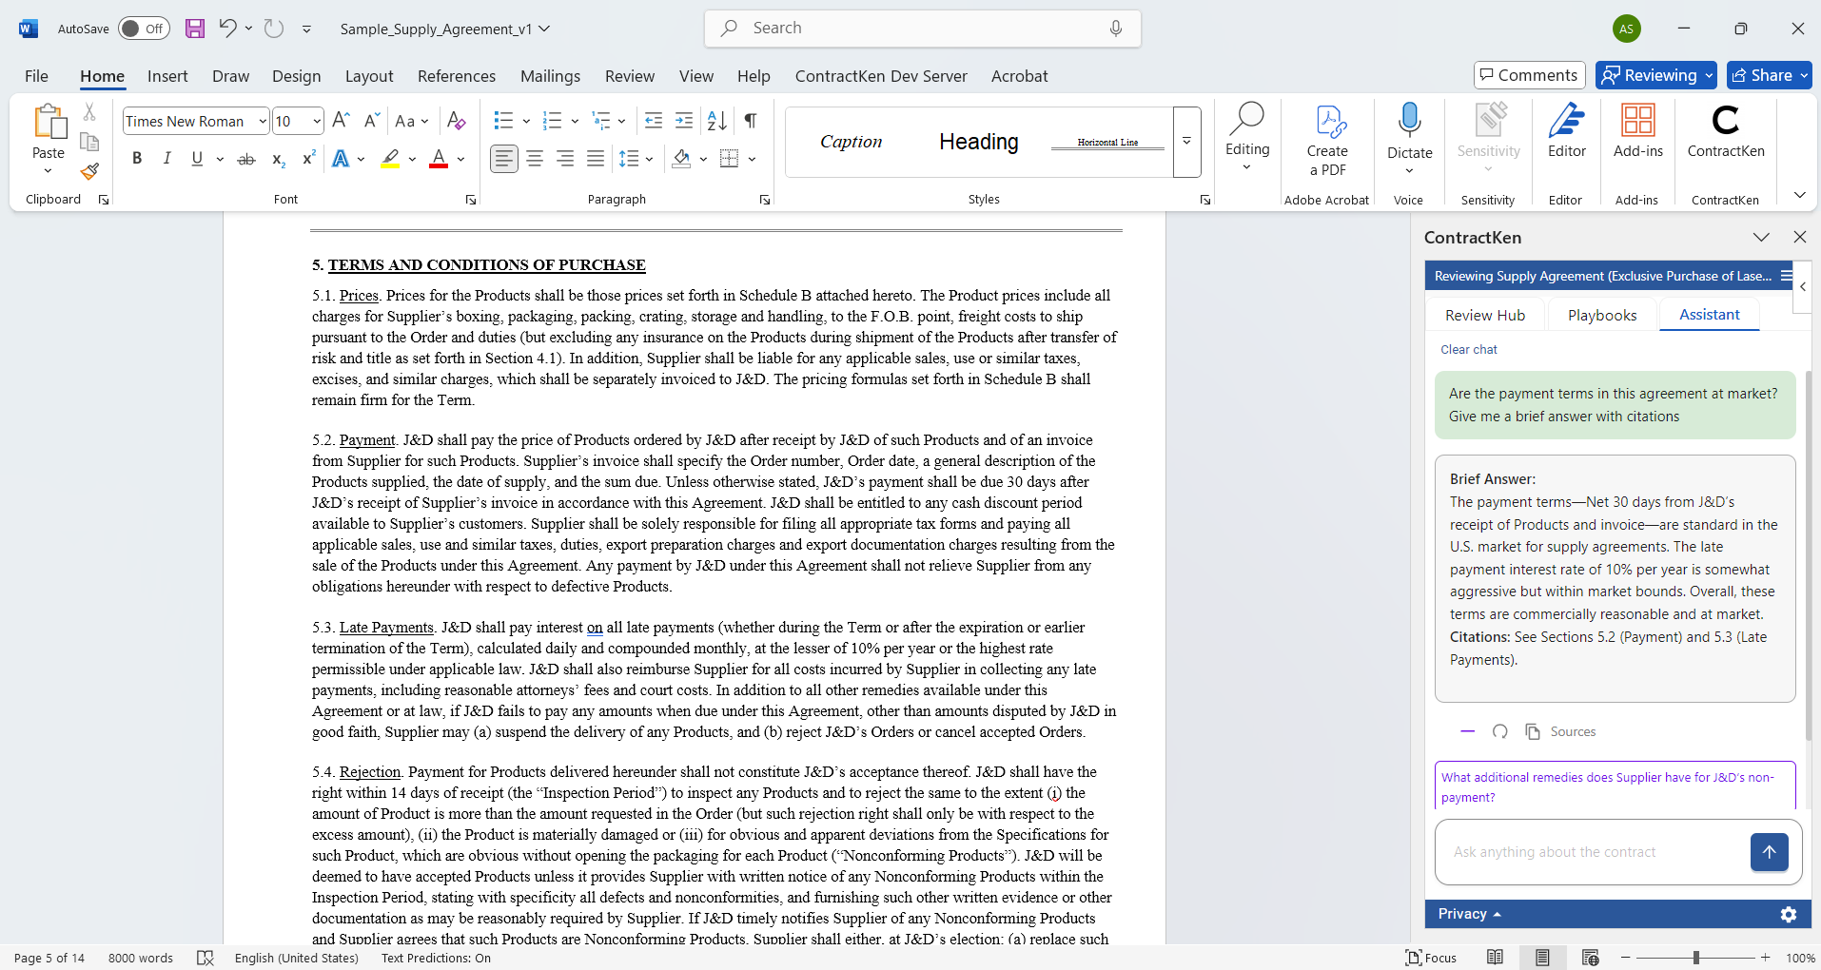Decrease paragraph indent
The width and height of the screenshot is (1821, 970).
pos(654,121)
